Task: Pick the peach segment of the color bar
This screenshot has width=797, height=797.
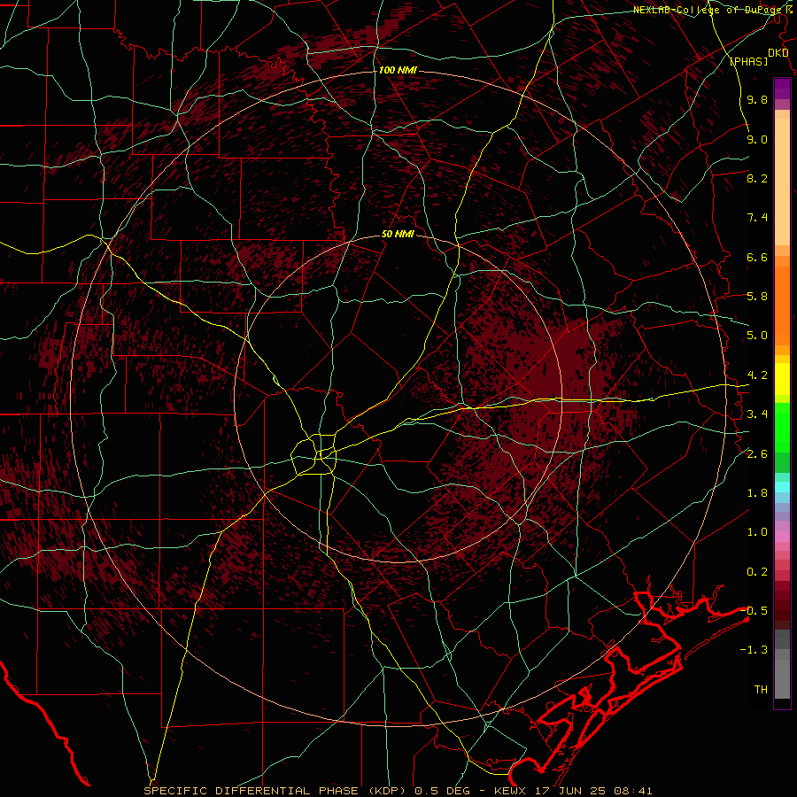Action: (782, 182)
